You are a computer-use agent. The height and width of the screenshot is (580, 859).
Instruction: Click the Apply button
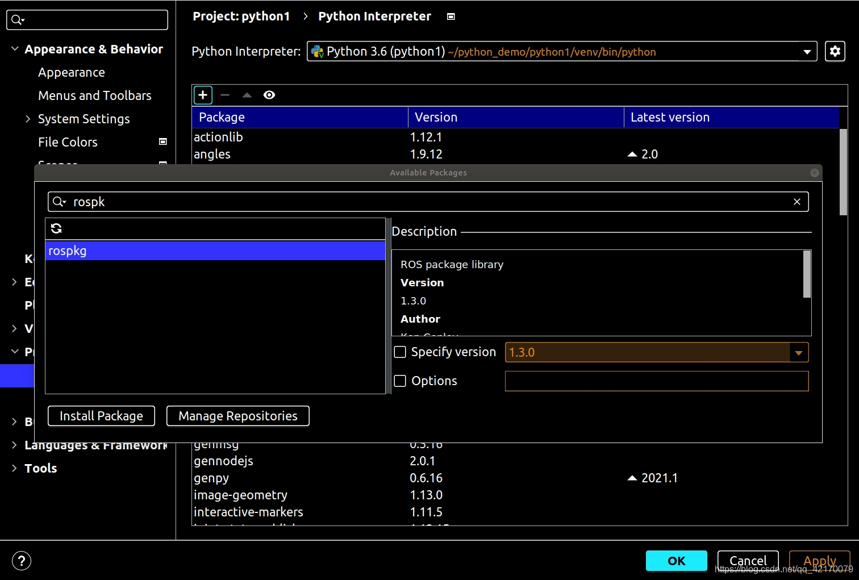819,561
